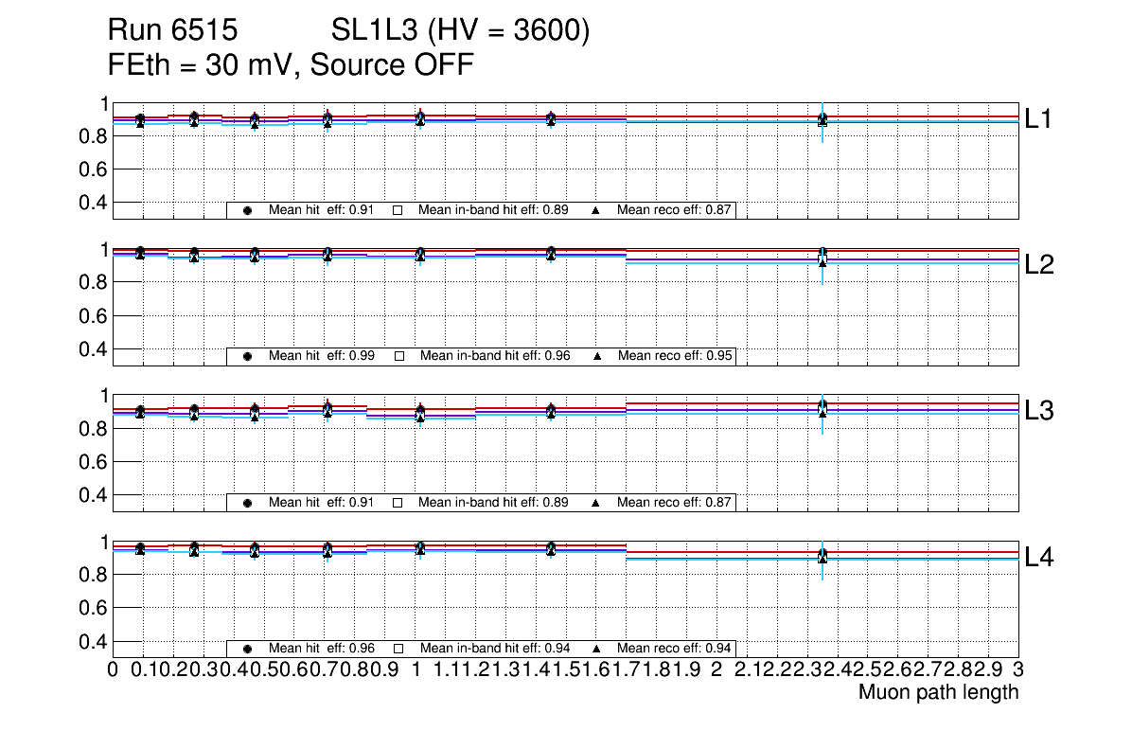Click the open square legend marker in L3 panel
1132x731 pixels.
[x=398, y=503]
